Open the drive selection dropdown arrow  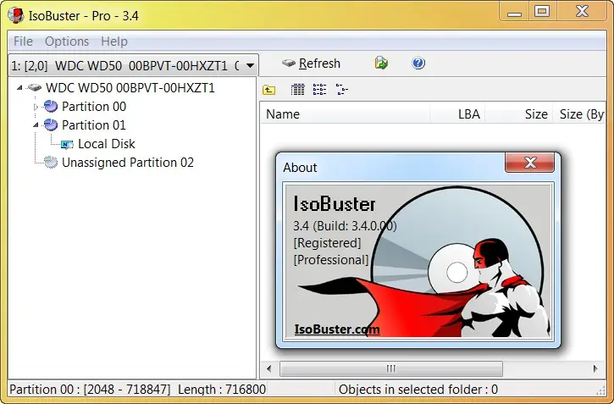tap(250, 65)
